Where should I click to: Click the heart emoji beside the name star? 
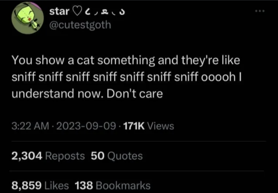pyautogui.click(x=77, y=11)
